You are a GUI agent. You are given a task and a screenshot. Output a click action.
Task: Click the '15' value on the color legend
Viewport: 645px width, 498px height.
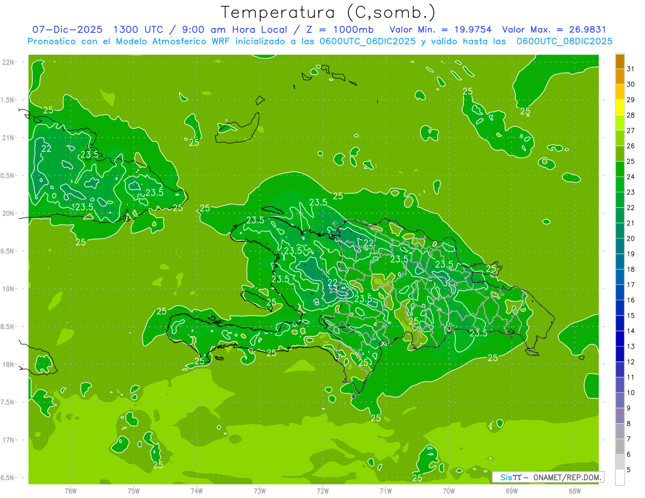tap(631, 316)
